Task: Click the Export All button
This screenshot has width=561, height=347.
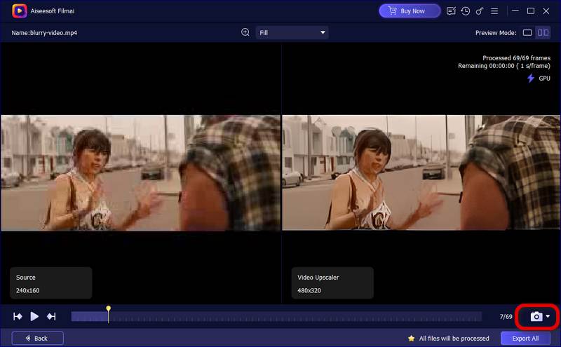Action: (x=525, y=338)
